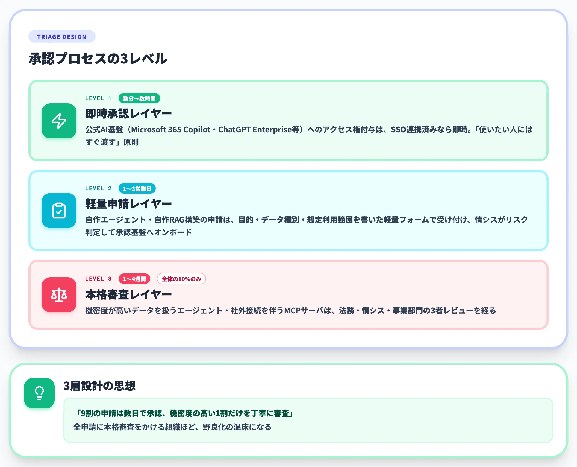This screenshot has height=467, width=577.
Task: Click the LEVEL 2 label
Action: 98,189
